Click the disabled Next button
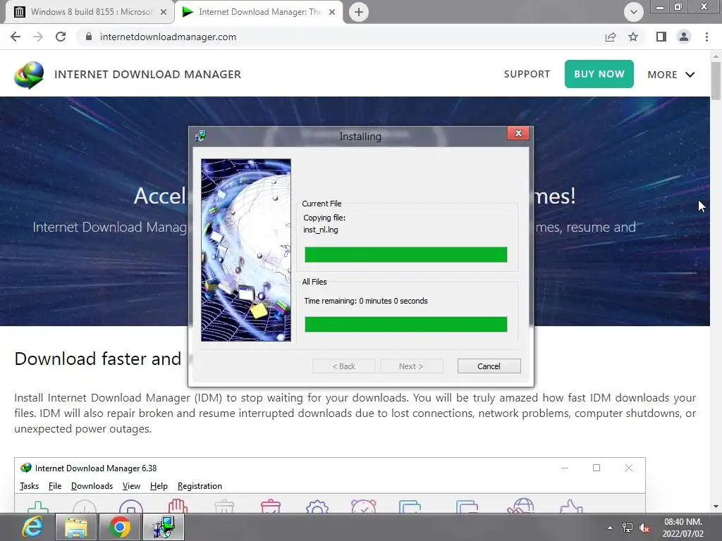The width and height of the screenshot is (722, 541). [411, 366]
